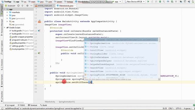
Task: Choose SpringAnimation completion suggestion
Action: click(121, 43)
